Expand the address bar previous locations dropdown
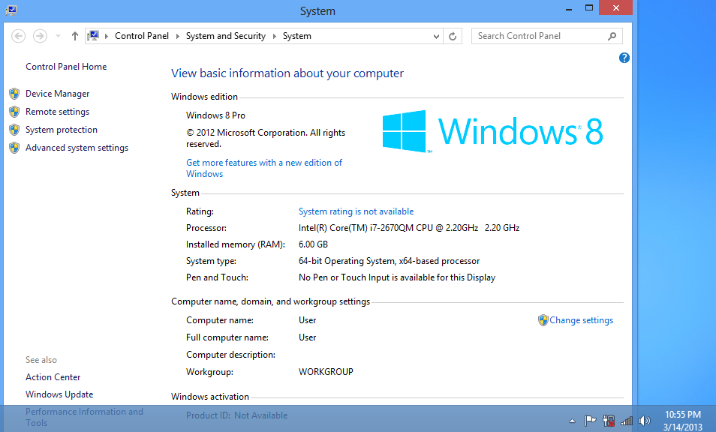Viewport: 716px width, 432px height. point(438,36)
